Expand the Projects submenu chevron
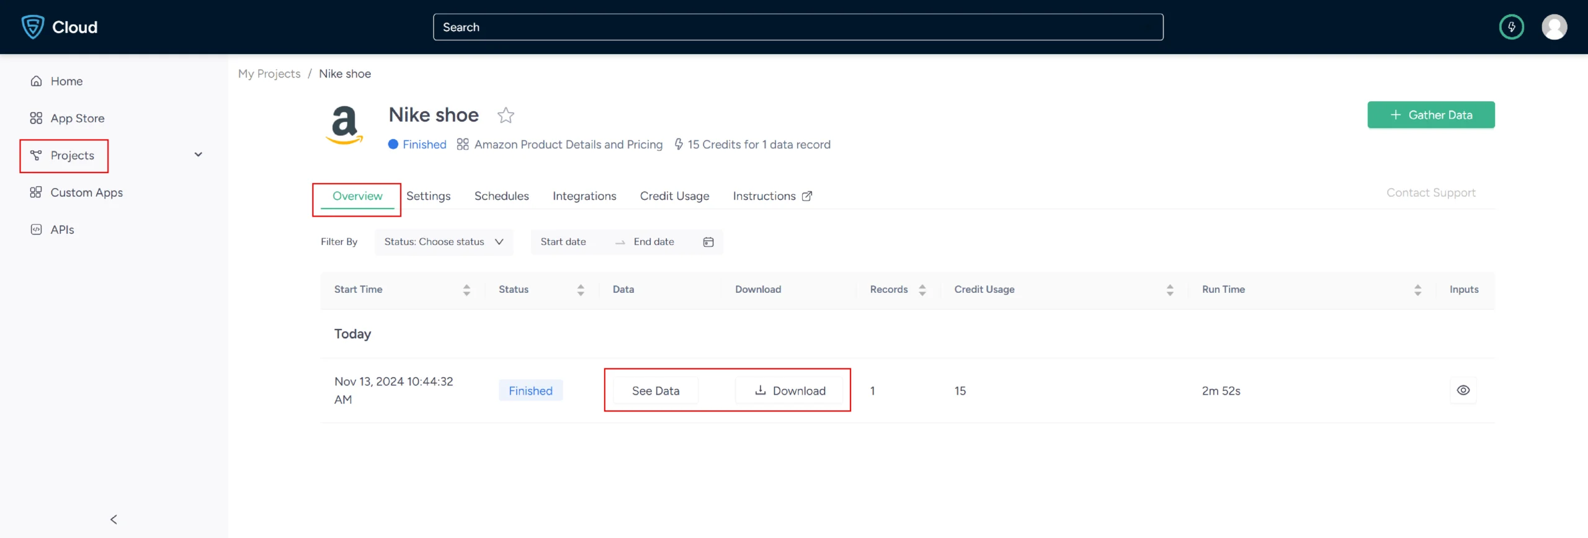This screenshot has width=1588, height=538. (198, 155)
